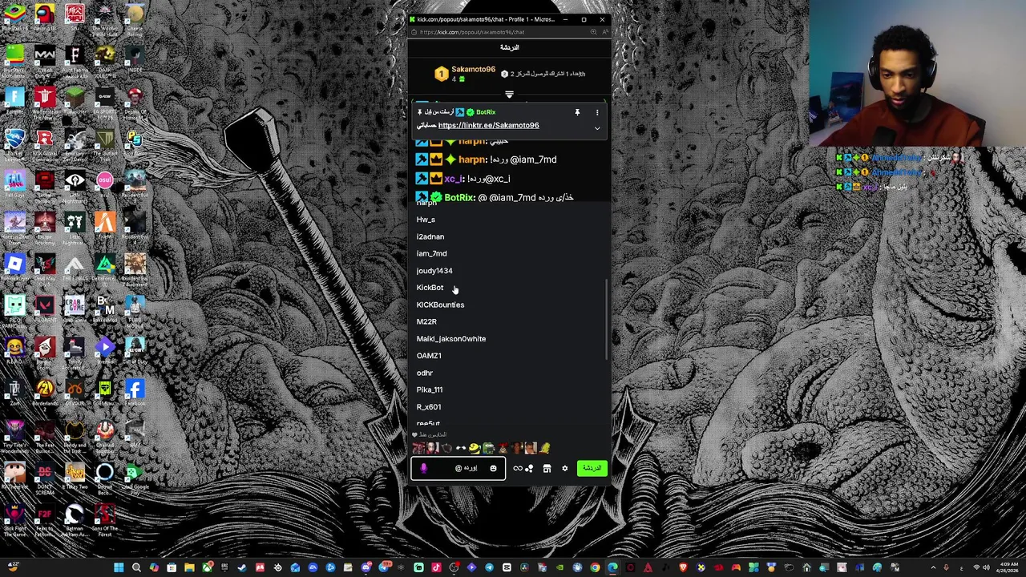Screen dimensions: 1026x577
Task: Open chat settings gear icon
Action: tap(564, 469)
